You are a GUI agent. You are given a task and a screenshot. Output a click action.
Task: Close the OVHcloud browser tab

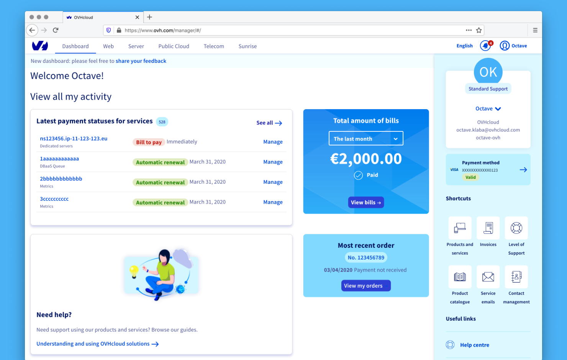[137, 17]
